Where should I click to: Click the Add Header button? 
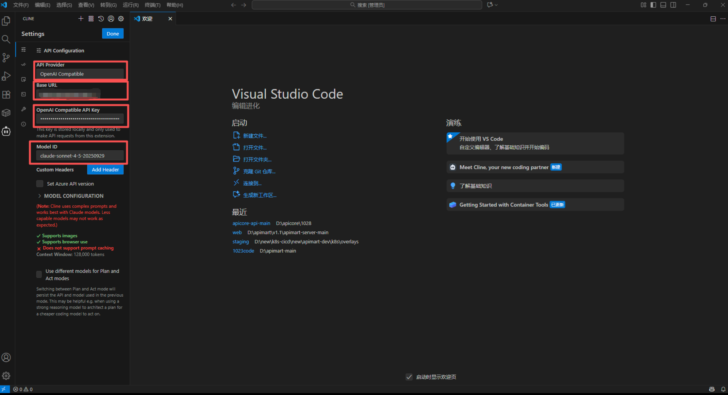point(105,170)
